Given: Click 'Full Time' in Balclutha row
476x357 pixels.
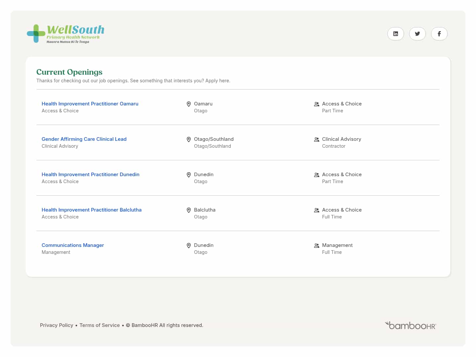Looking at the screenshot, I should pos(332,217).
